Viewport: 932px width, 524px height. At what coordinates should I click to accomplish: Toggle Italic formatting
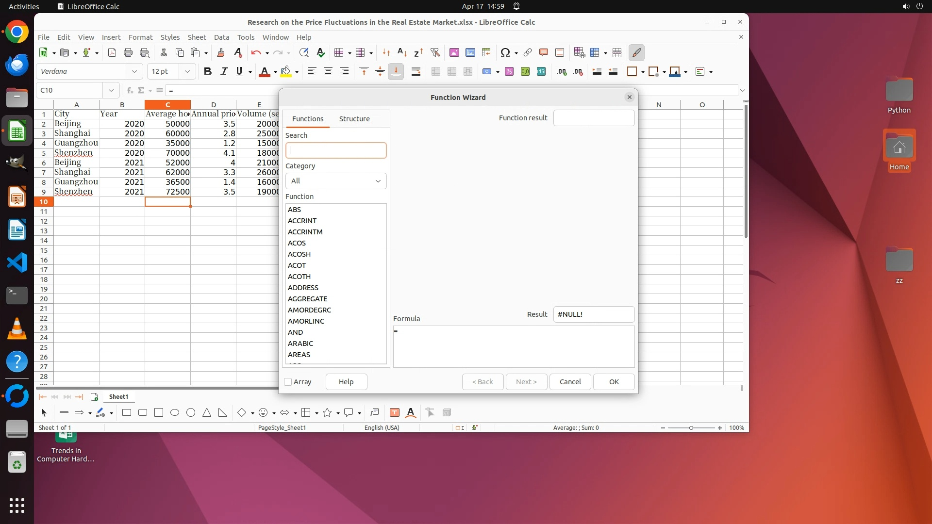224,72
